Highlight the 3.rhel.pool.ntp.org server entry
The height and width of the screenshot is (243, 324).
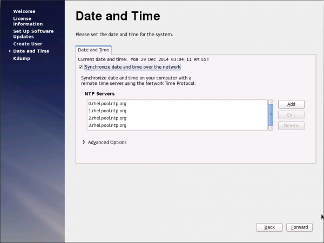click(107, 125)
